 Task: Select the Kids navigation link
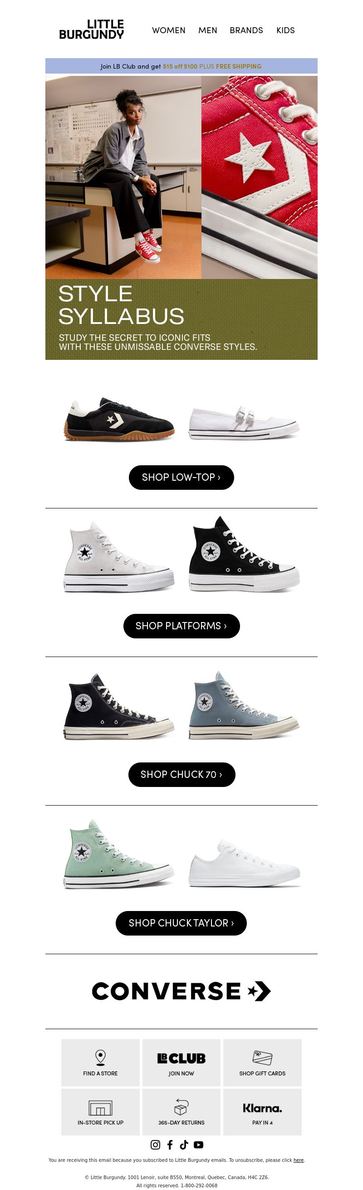(285, 30)
